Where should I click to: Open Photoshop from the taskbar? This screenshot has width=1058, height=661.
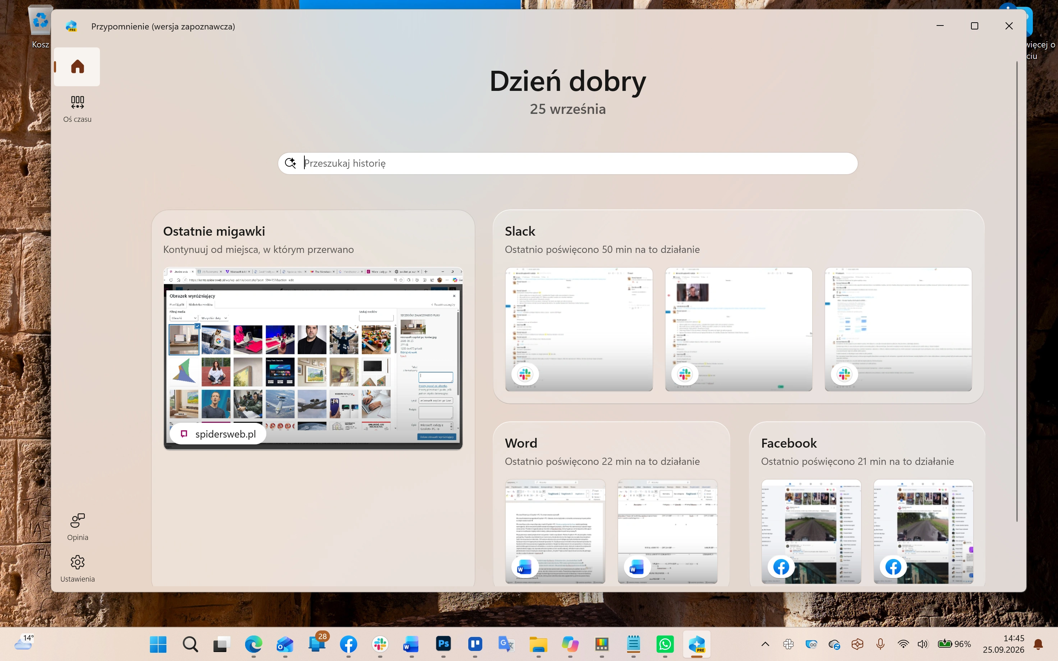pyautogui.click(x=443, y=644)
